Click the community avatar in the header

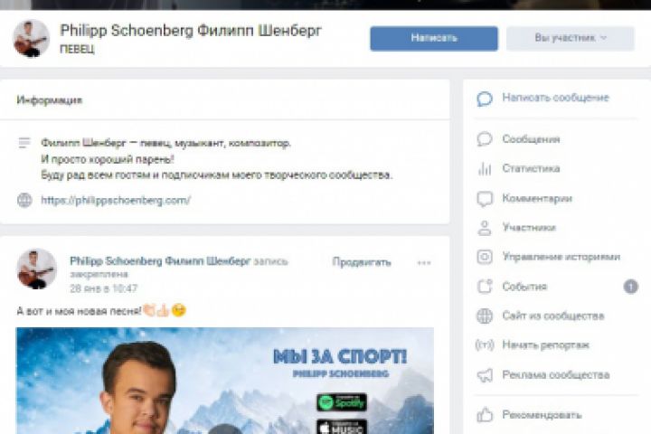(32, 38)
